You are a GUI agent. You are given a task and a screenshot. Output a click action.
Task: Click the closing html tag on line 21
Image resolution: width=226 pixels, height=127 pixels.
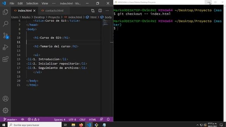point(32,85)
